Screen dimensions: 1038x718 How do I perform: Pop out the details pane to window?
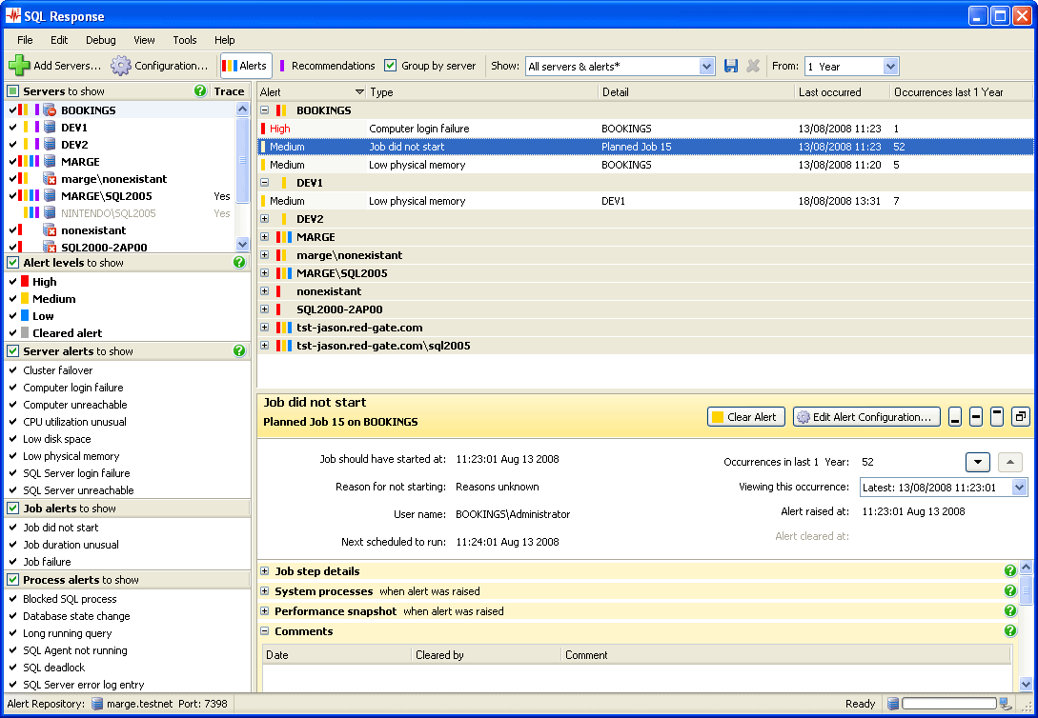(1021, 417)
